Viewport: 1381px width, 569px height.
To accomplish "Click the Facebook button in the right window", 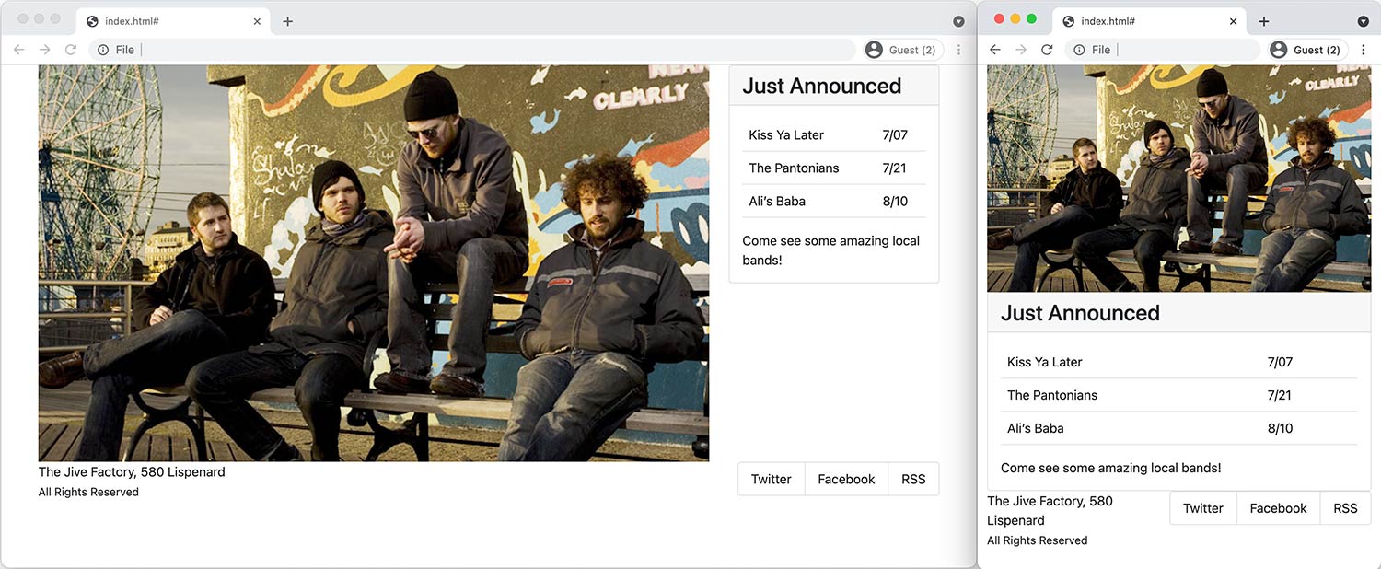I will [1278, 507].
